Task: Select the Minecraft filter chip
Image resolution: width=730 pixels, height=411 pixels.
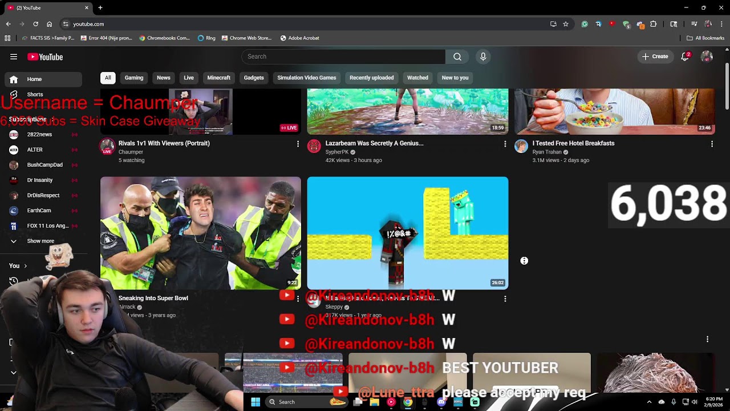Action: tap(219, 78)
